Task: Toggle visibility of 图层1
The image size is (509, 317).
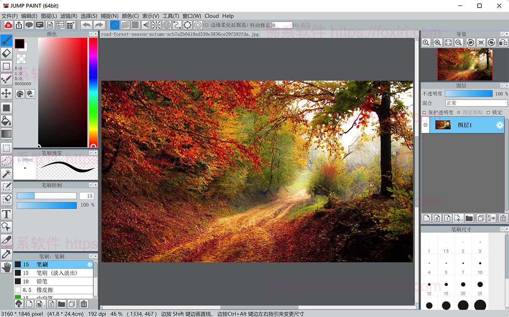Action: (x=425, y=125)
